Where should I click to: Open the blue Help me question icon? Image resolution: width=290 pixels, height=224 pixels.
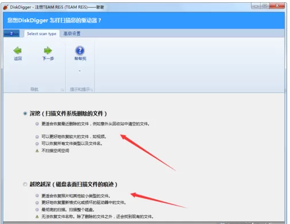80,50
